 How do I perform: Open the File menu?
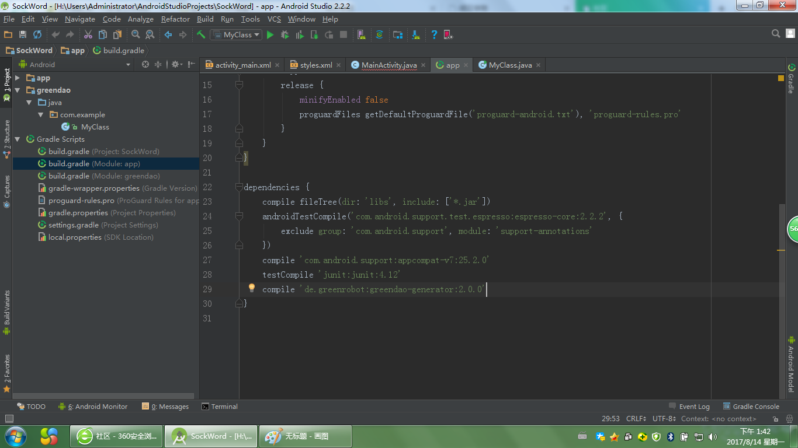pos(9,19)
